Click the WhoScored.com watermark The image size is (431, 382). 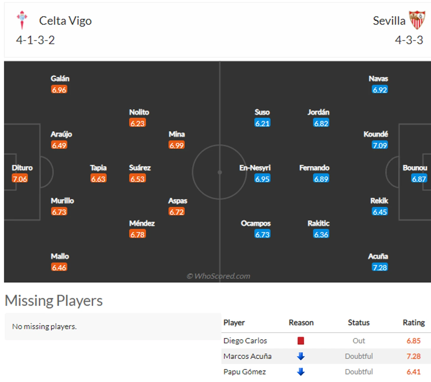(x=218, y=276)
